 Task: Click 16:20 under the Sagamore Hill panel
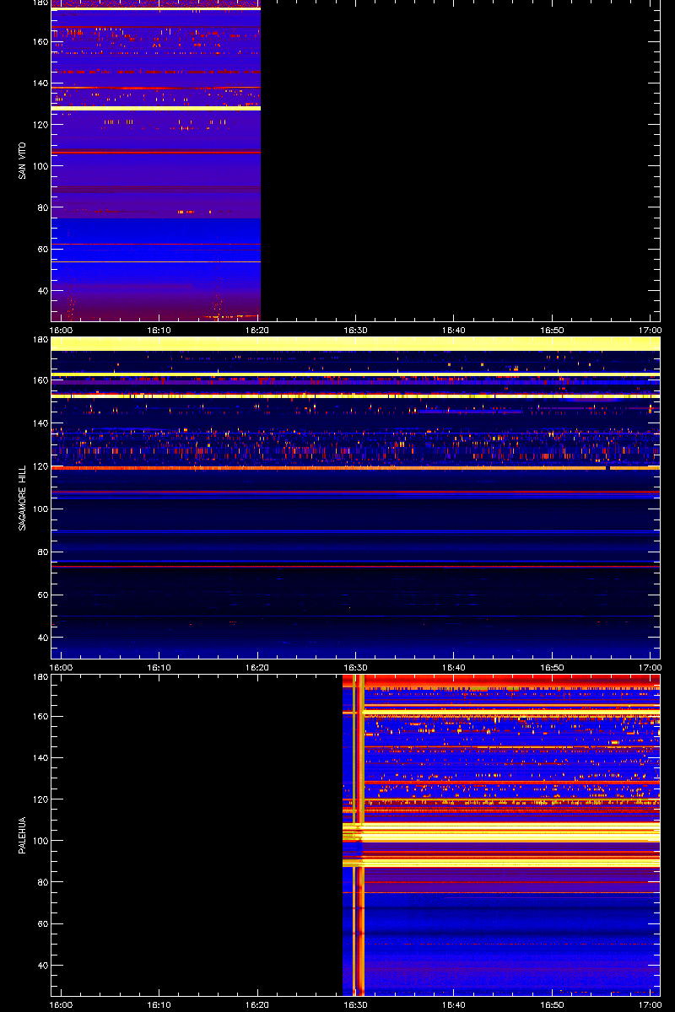(x=258, y=667)
